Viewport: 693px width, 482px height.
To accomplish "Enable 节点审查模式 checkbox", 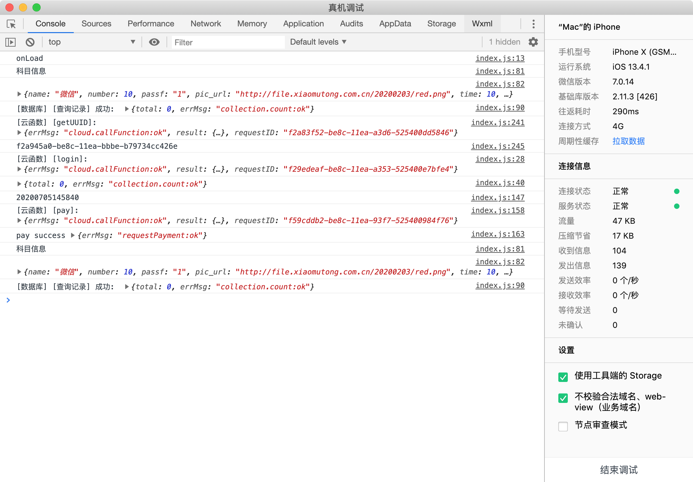I will click(563, 426).
